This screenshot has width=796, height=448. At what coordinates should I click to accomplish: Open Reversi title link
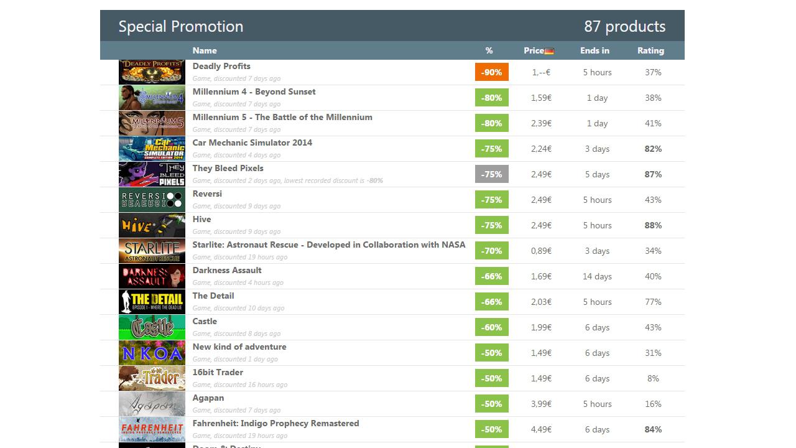207,194
